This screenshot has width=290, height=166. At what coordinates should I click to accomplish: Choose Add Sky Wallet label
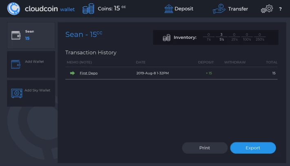[37, 90]
